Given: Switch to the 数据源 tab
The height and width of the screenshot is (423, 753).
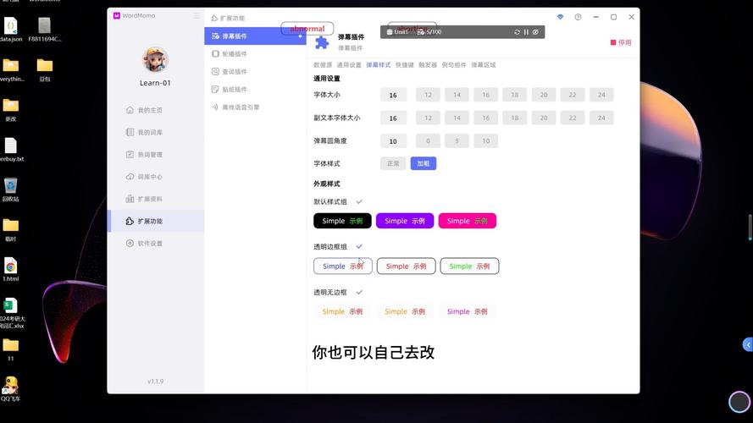Looking at the screenshot, I should tap(323, 65).
